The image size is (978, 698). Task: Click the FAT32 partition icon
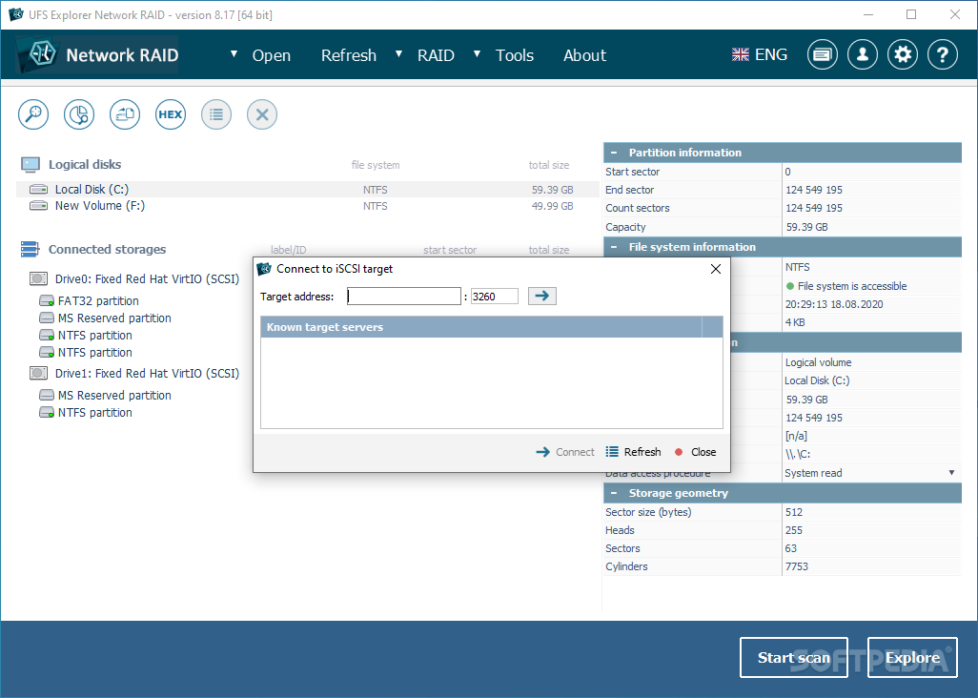(x=47, y=300)
